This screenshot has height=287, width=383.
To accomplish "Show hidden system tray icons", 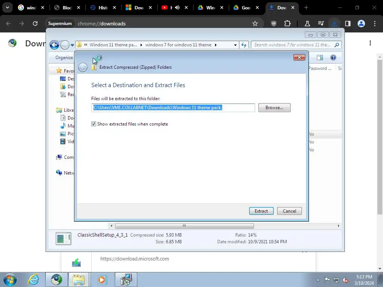I will tap(318, 280).
